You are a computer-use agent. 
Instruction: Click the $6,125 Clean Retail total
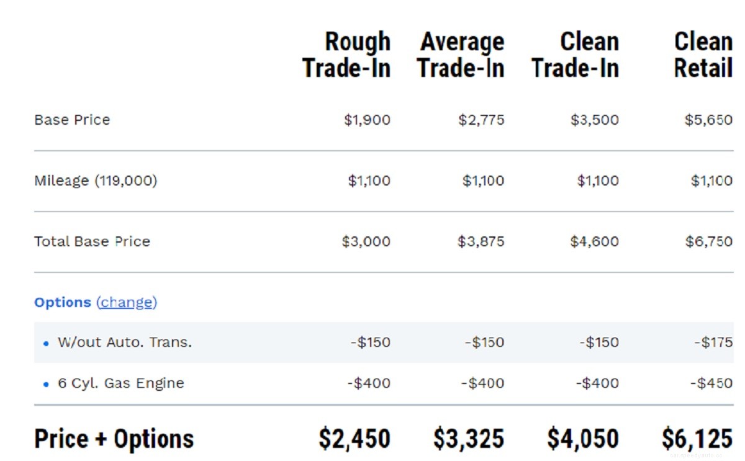click(x=697, y=439)
